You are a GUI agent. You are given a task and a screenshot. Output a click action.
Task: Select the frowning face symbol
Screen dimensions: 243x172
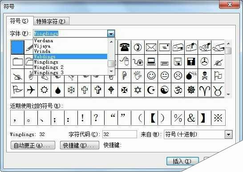178,76
